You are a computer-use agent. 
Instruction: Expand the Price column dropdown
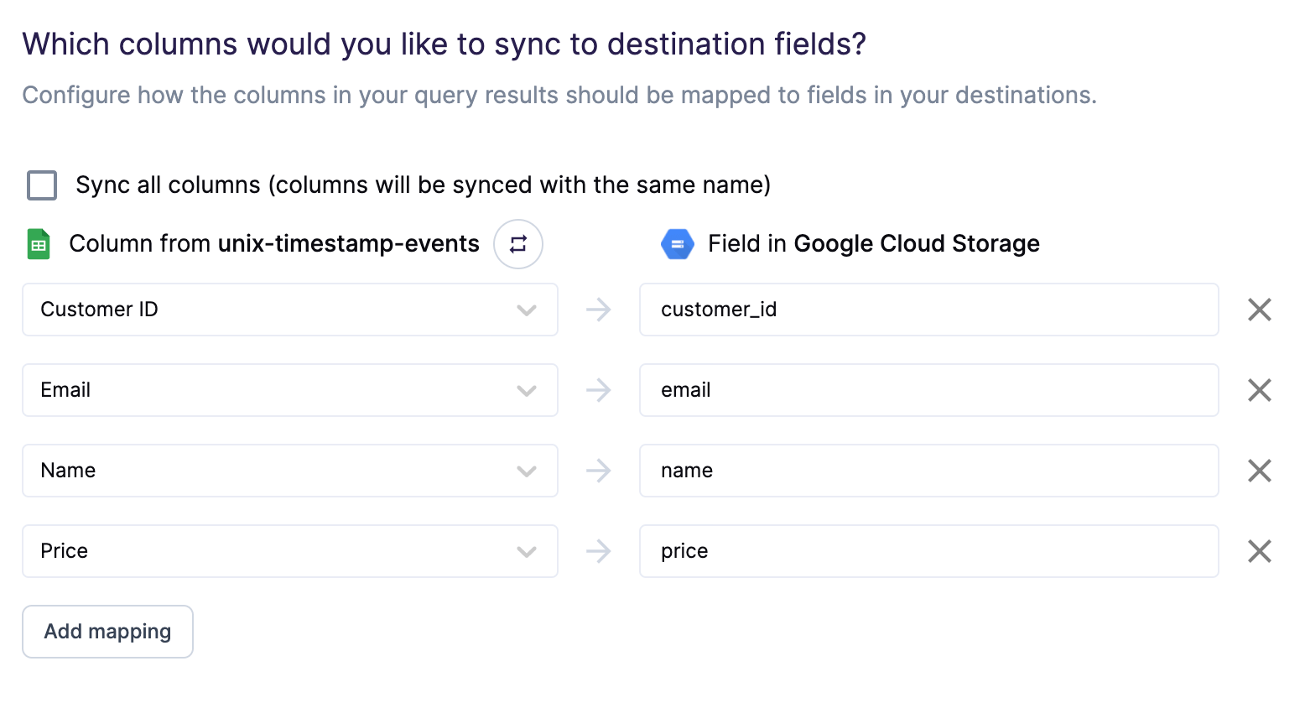point(290,551)
